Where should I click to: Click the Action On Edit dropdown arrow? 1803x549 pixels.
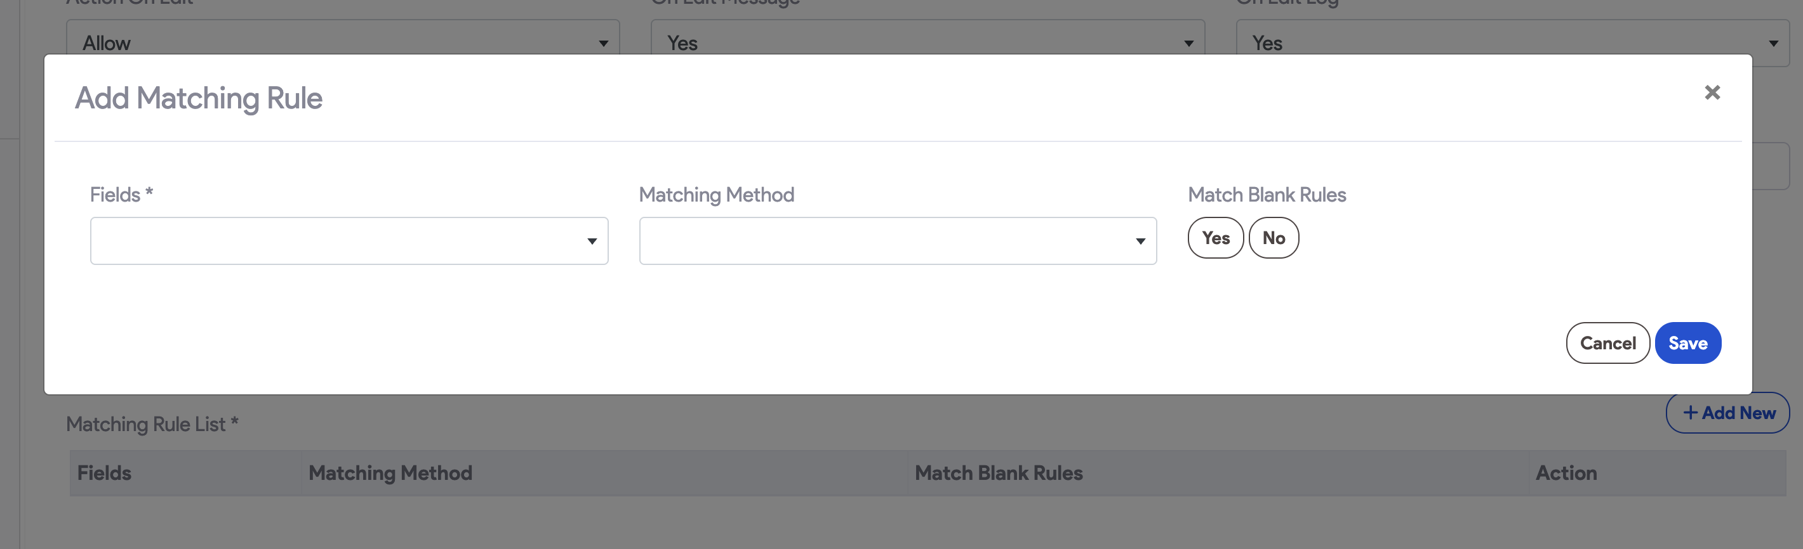[602, 43]
